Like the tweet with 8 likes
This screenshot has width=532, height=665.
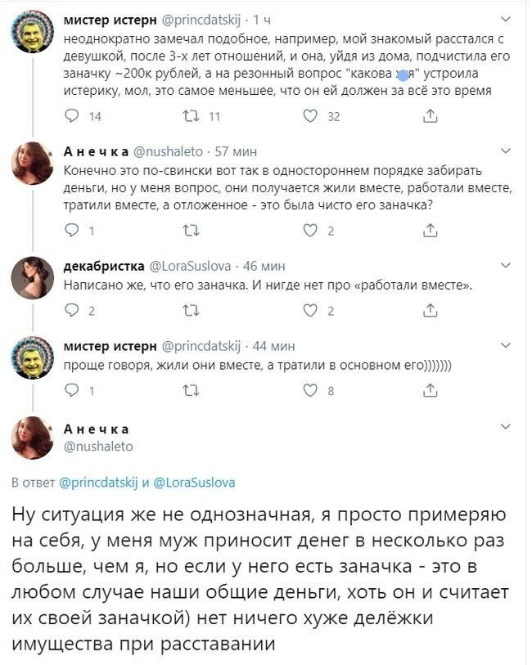(x=310, y=391)
